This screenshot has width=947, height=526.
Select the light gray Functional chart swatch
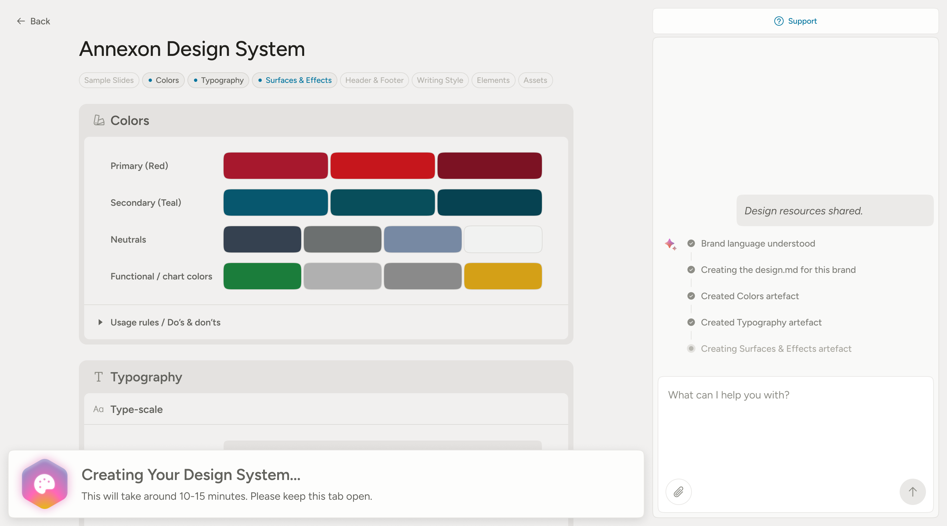[342, 276]
